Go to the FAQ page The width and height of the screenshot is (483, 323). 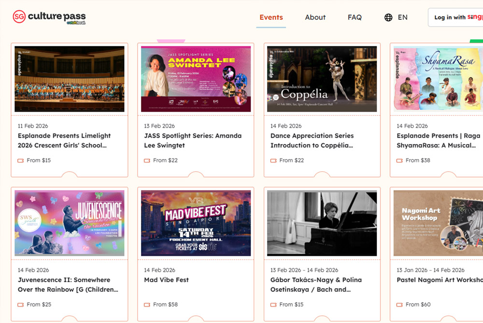(x=355, y=17)
